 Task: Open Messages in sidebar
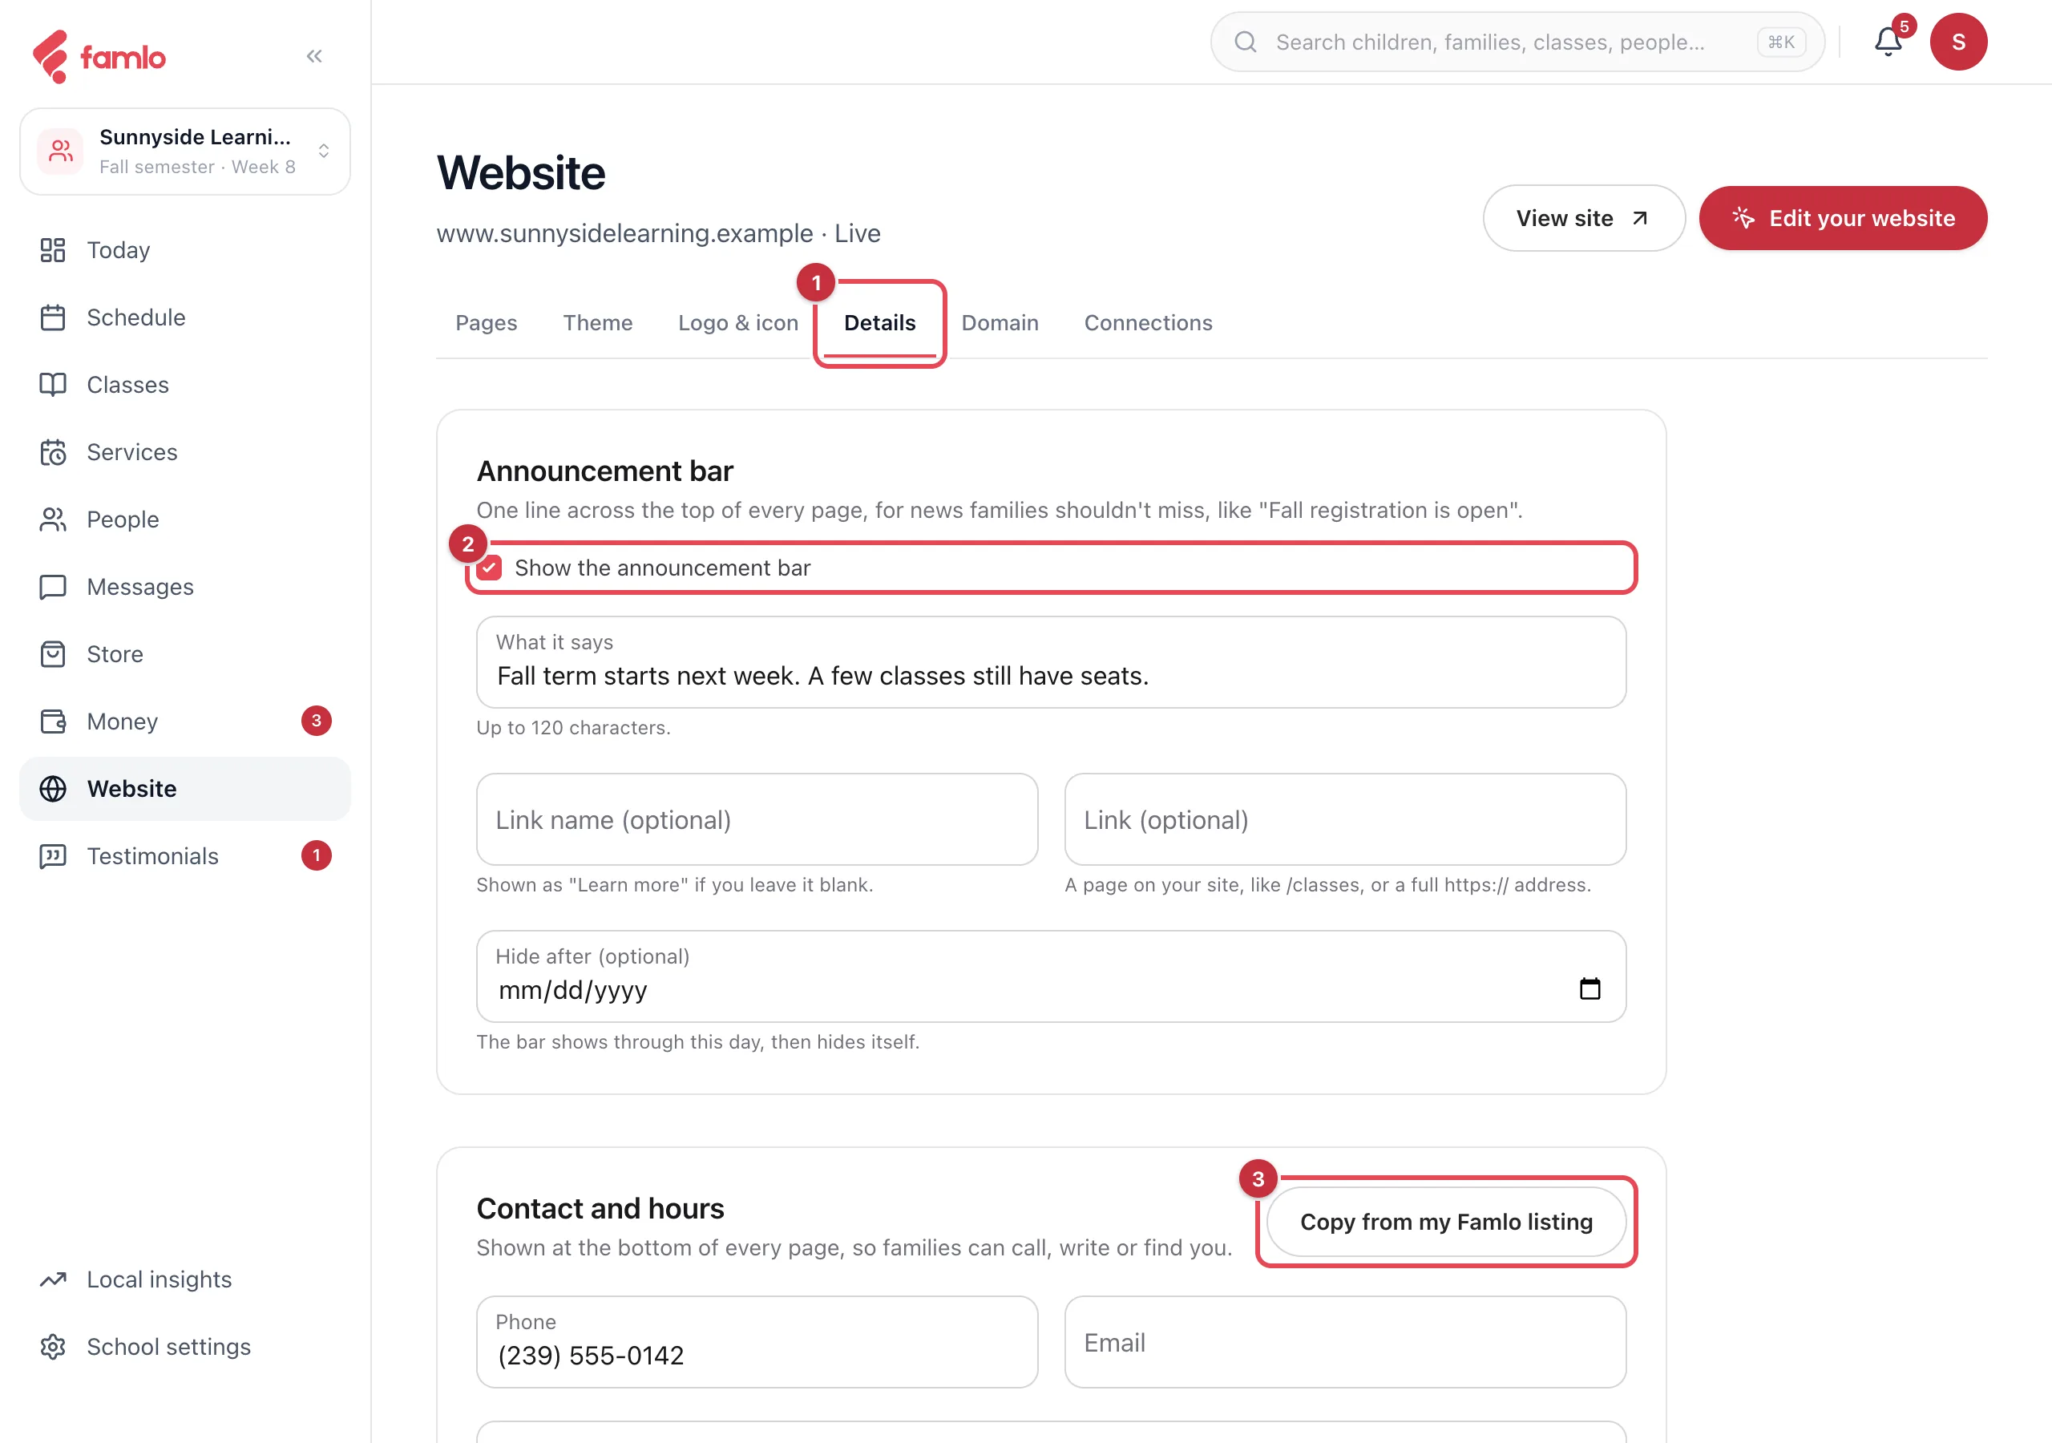pos(185,587)
